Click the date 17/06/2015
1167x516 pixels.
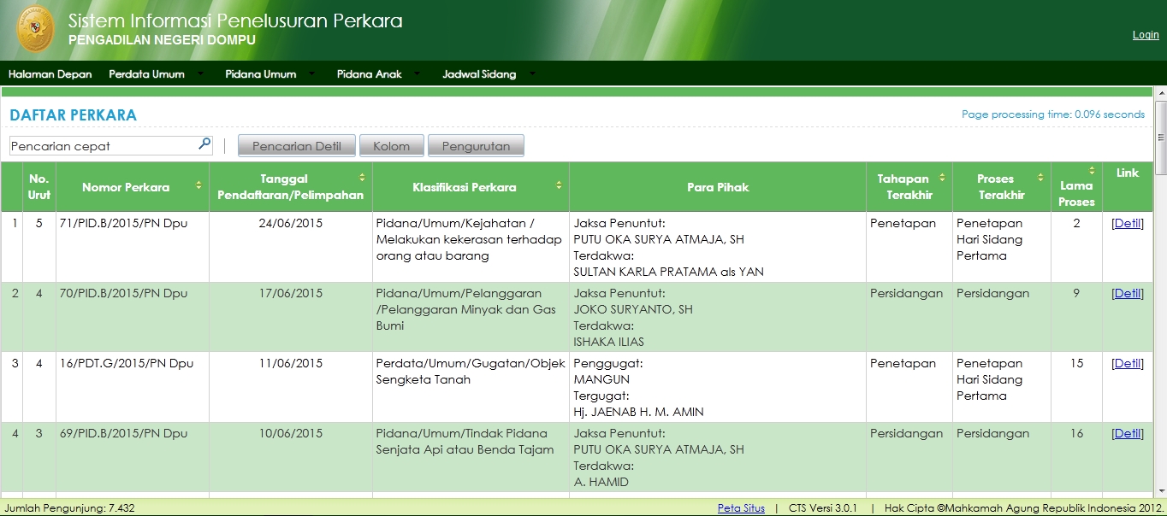(x=291, y=293)
